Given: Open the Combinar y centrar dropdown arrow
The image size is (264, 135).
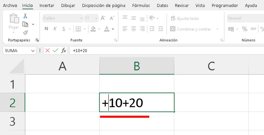Looking at the screenshot, I should click(218, 29).
